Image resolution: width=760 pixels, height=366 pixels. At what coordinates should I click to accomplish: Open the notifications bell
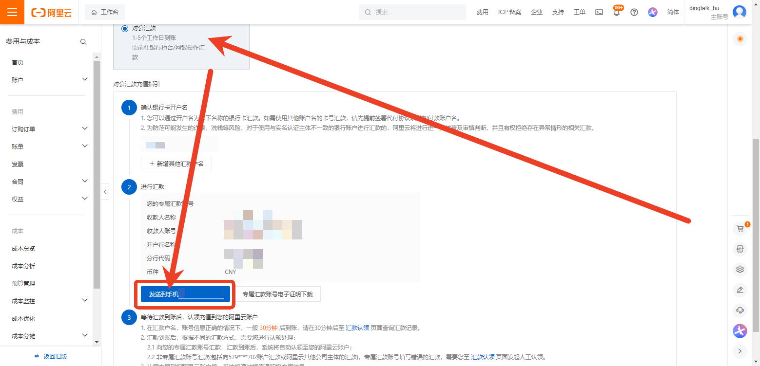click(617, 12)
